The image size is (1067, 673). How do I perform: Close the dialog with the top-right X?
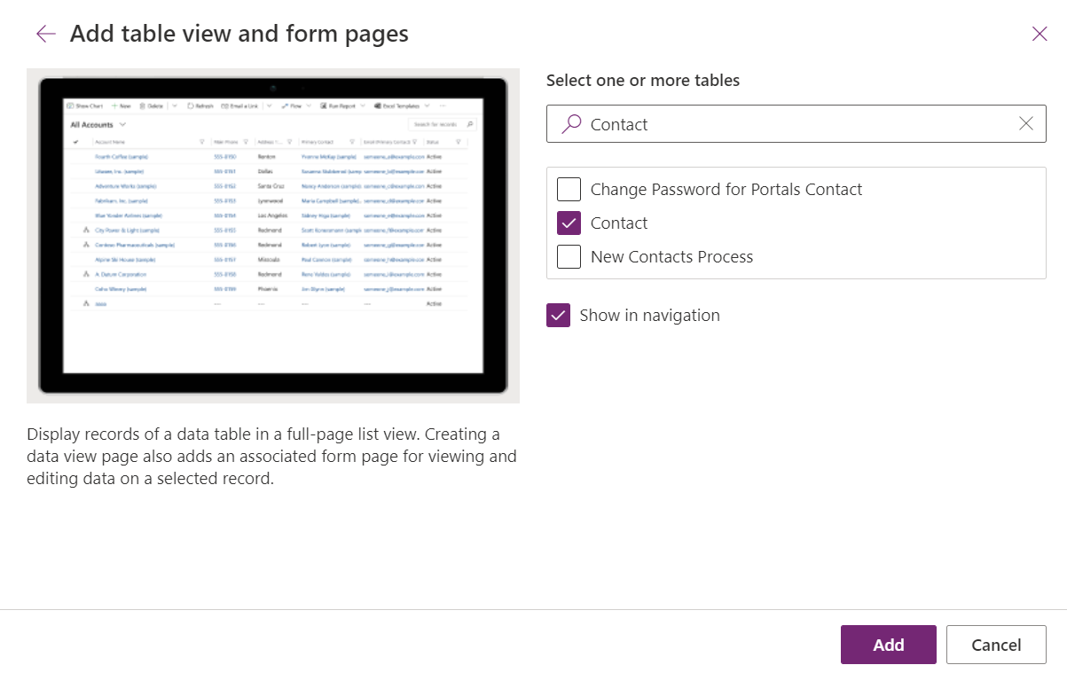point(1040,34)
